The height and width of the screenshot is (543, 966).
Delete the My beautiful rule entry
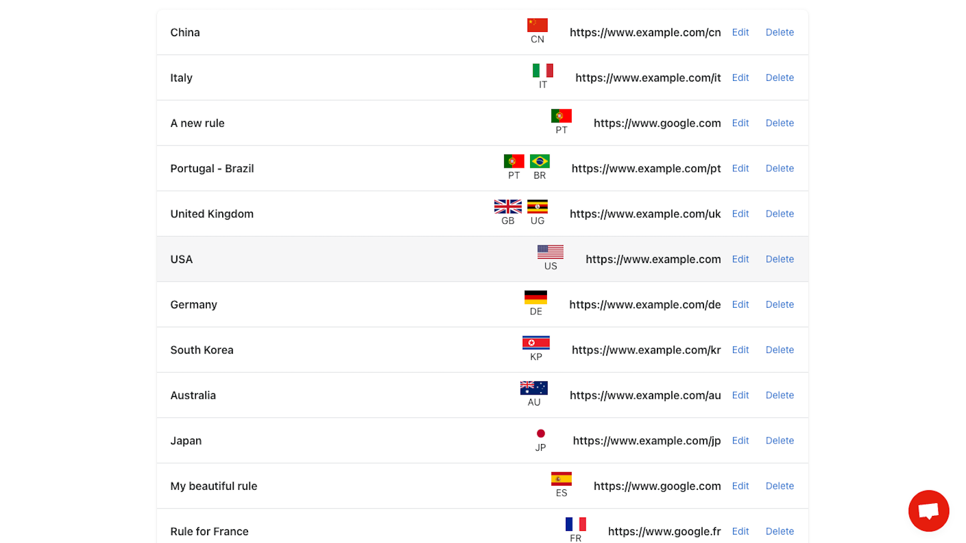[779, 486]
